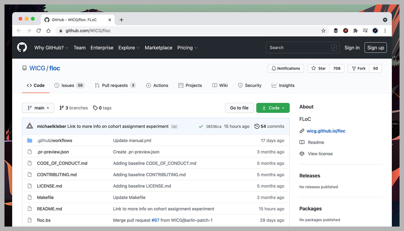The image size is (404, 231).
Task: Open the browser home page icon
Action: 48,31
